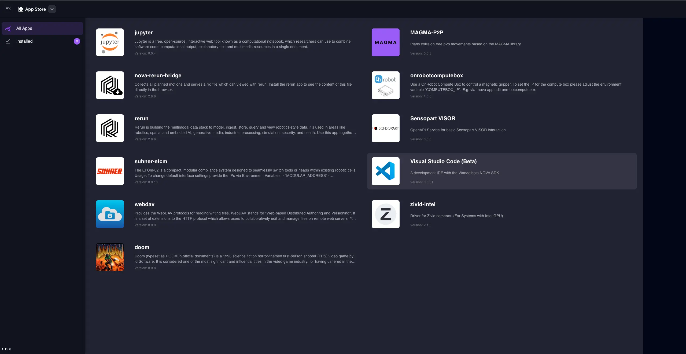Open the Sensopart VISOR logo icon
This screenshot has height=354, width=686.
point(385,128)
